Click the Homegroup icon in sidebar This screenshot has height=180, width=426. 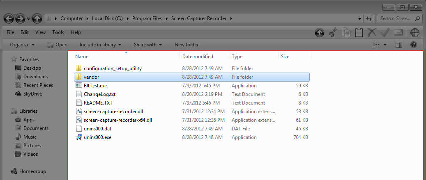coord(14,171)
